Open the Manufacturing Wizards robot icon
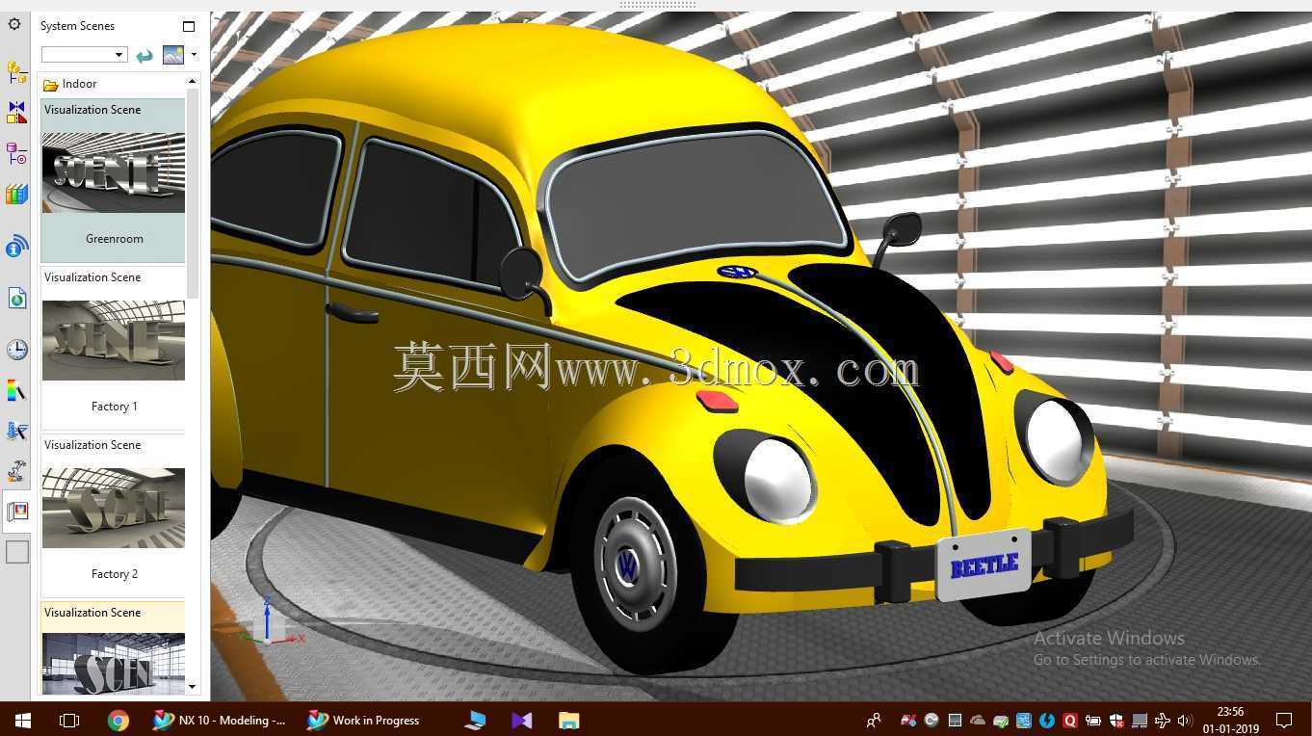This screenshot has height=736, width=1312. (x=16, y=471)
